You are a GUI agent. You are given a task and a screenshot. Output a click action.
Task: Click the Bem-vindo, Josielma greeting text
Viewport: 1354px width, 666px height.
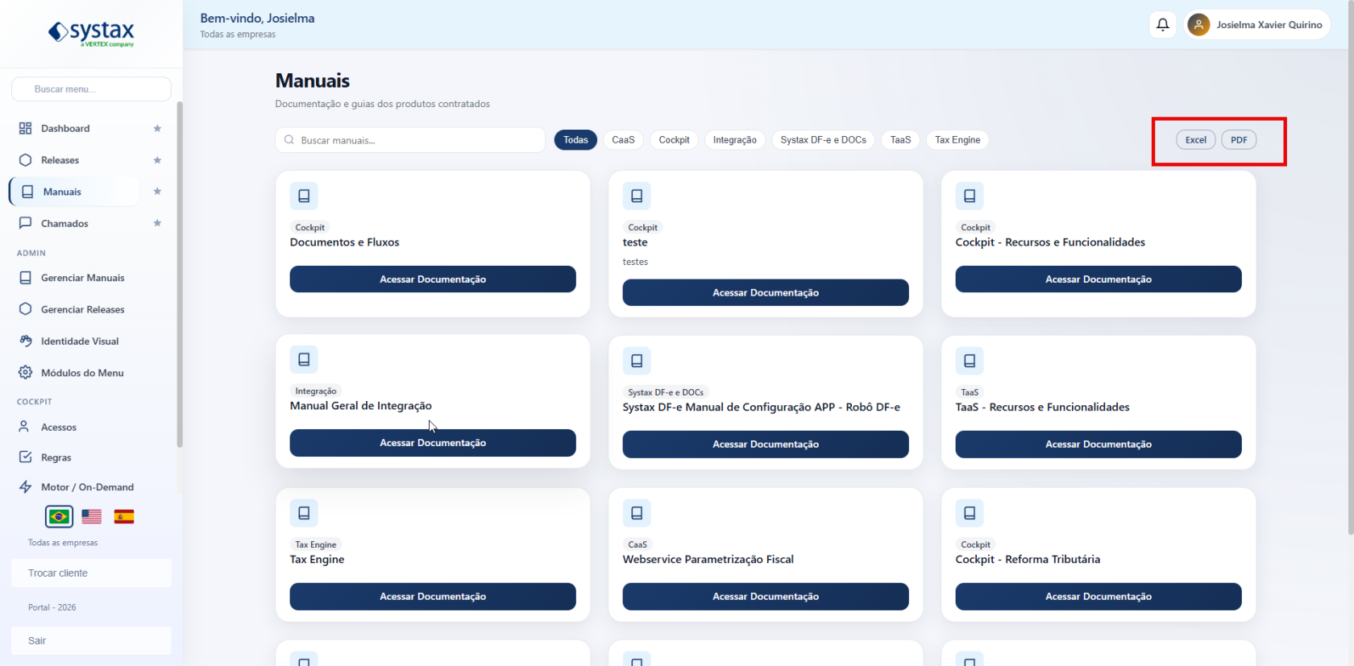click(x=257, y=19)
